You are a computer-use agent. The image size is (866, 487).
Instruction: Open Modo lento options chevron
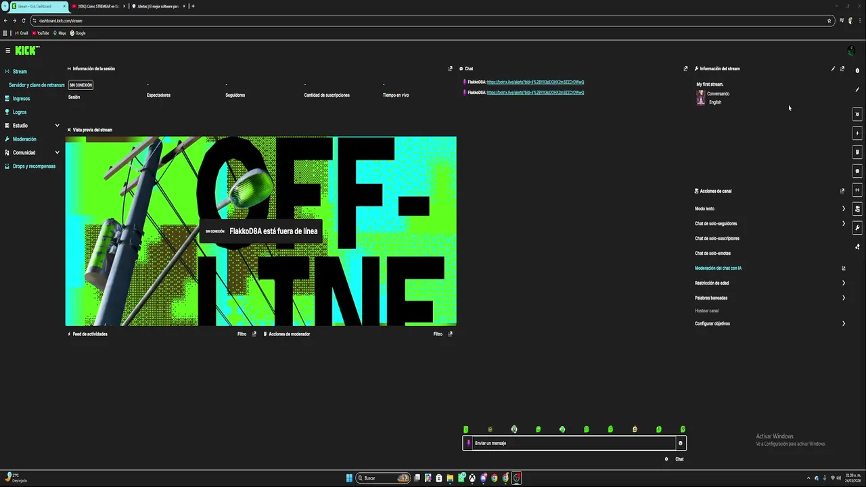843,208
